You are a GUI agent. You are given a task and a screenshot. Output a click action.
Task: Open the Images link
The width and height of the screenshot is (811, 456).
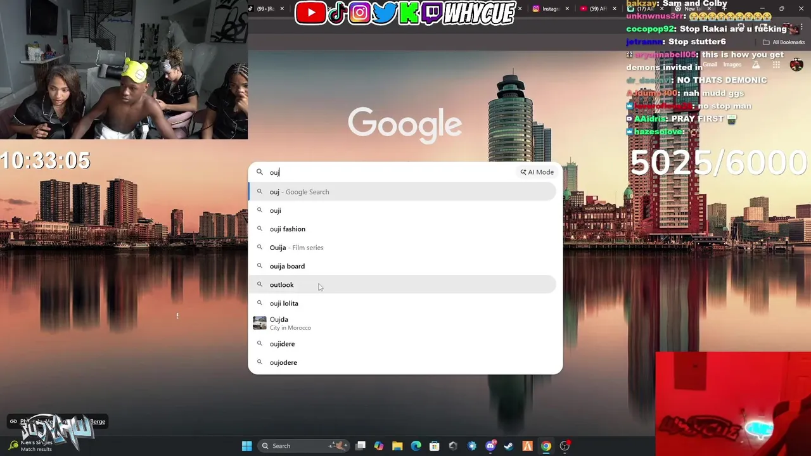coord(732,65)
